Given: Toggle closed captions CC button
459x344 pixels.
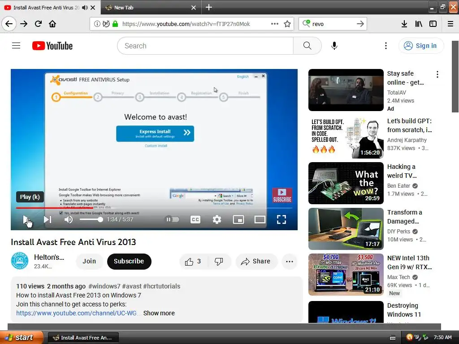Looking at the screenshot, I should click(195, 219).
